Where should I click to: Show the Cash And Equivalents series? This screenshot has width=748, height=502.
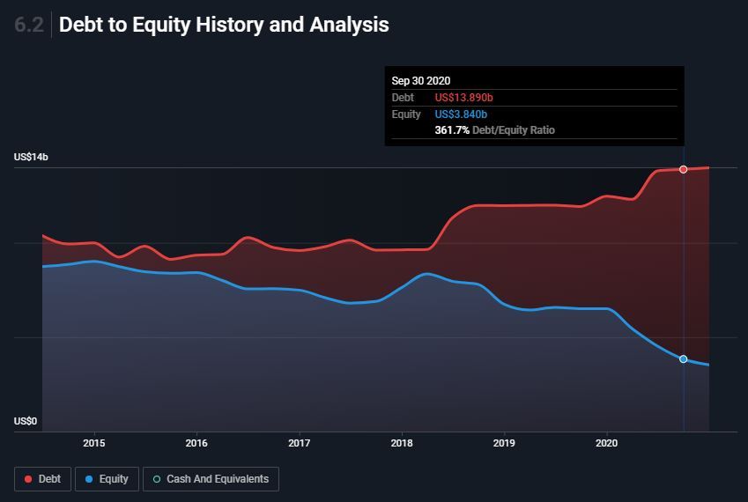211,479
